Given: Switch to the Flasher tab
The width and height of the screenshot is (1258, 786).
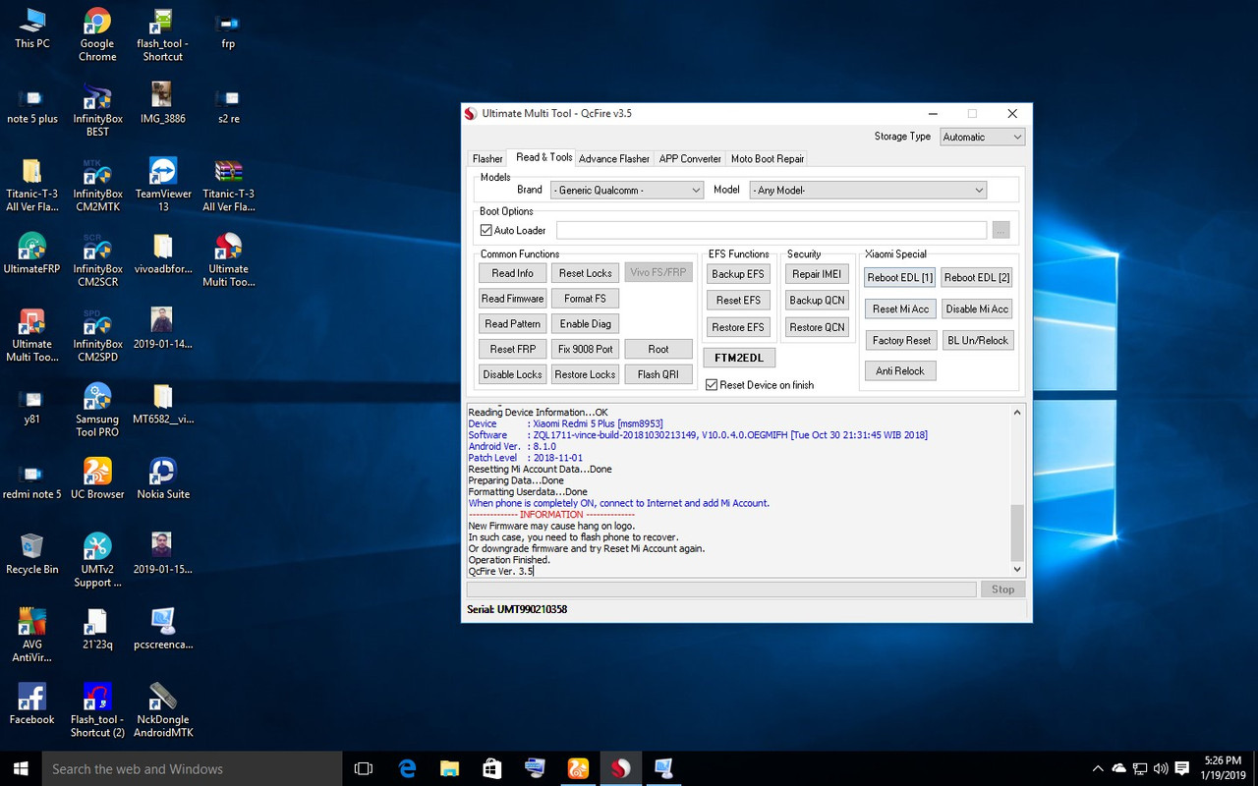Looking at the screenshot, I should 487,158.
